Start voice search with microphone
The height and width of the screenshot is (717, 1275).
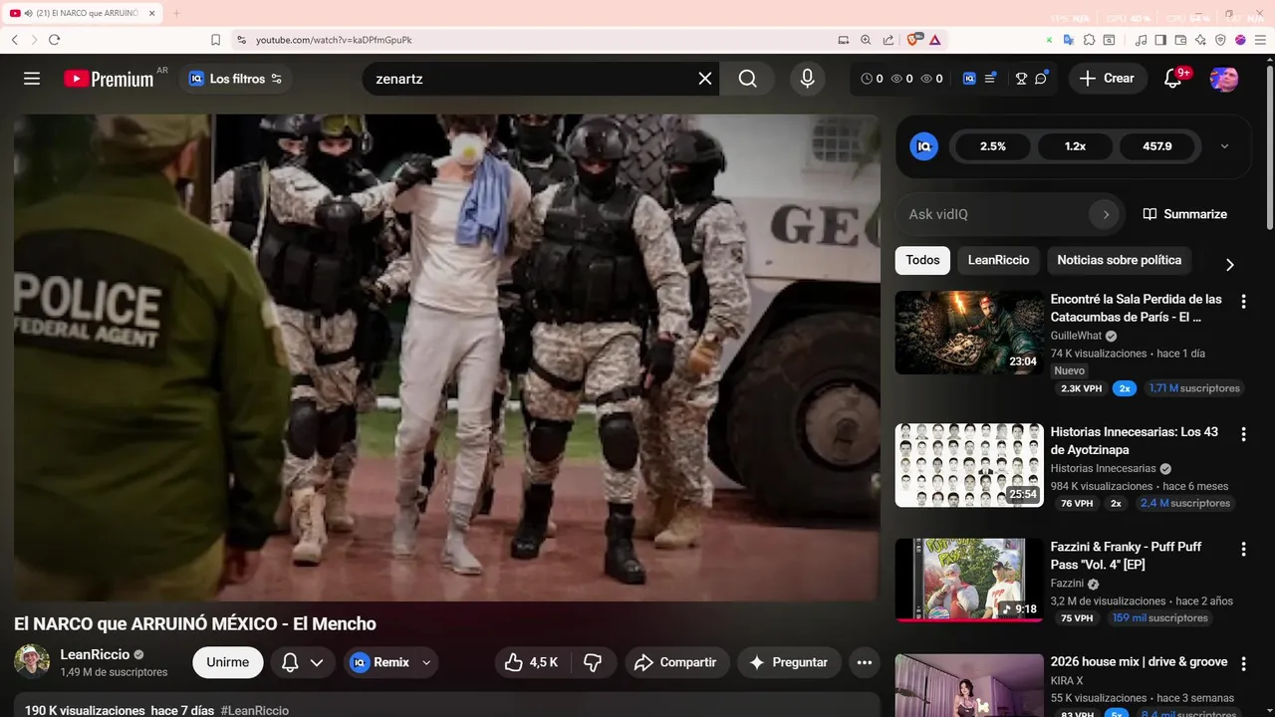(x=807, y=79)
